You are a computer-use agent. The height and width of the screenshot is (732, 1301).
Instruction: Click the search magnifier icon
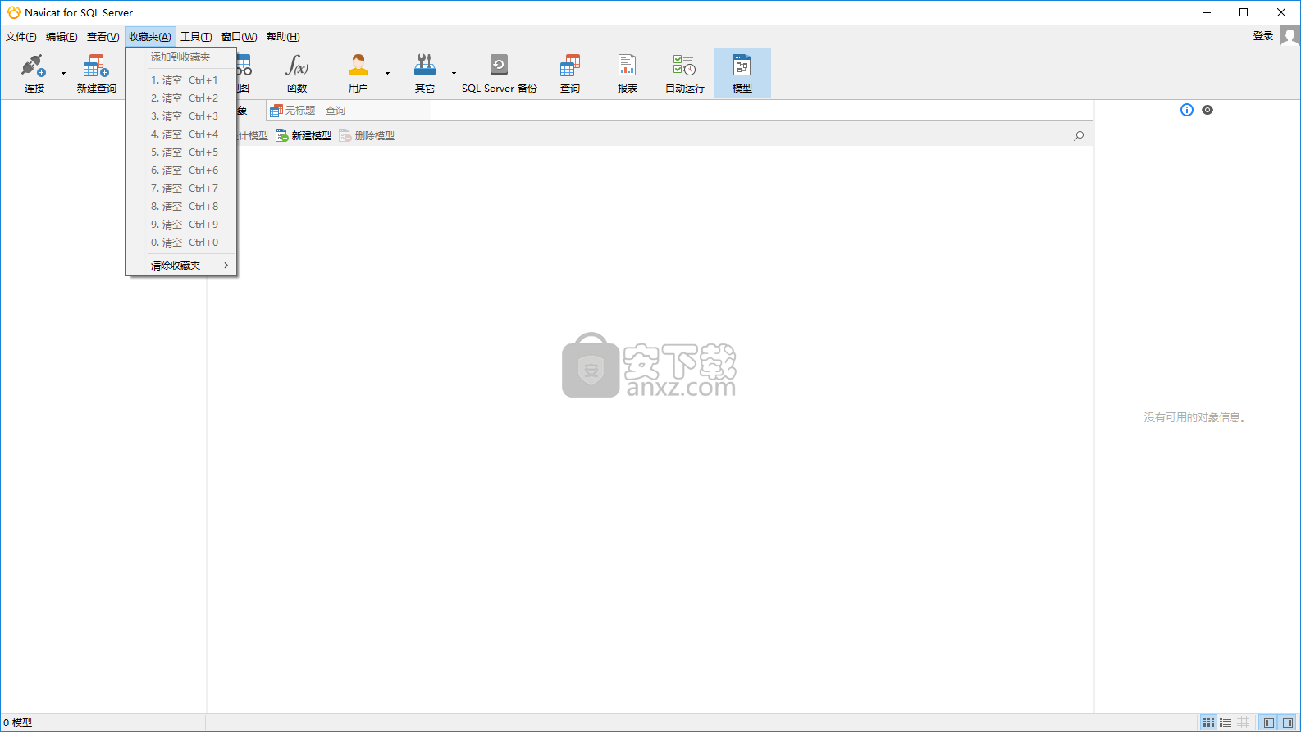[x=1079, y=136]
